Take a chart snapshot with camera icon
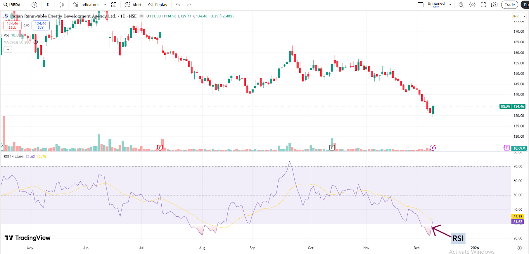The image size is (529, 254). tap(494, 5)
